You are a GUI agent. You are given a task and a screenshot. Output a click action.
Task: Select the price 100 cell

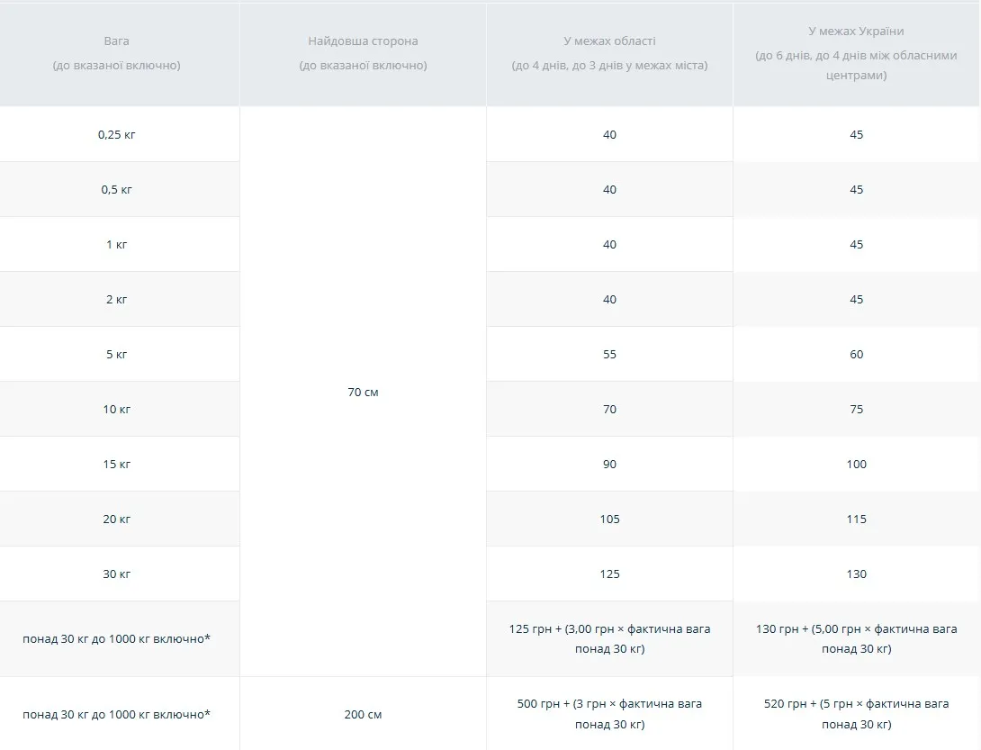856,465
